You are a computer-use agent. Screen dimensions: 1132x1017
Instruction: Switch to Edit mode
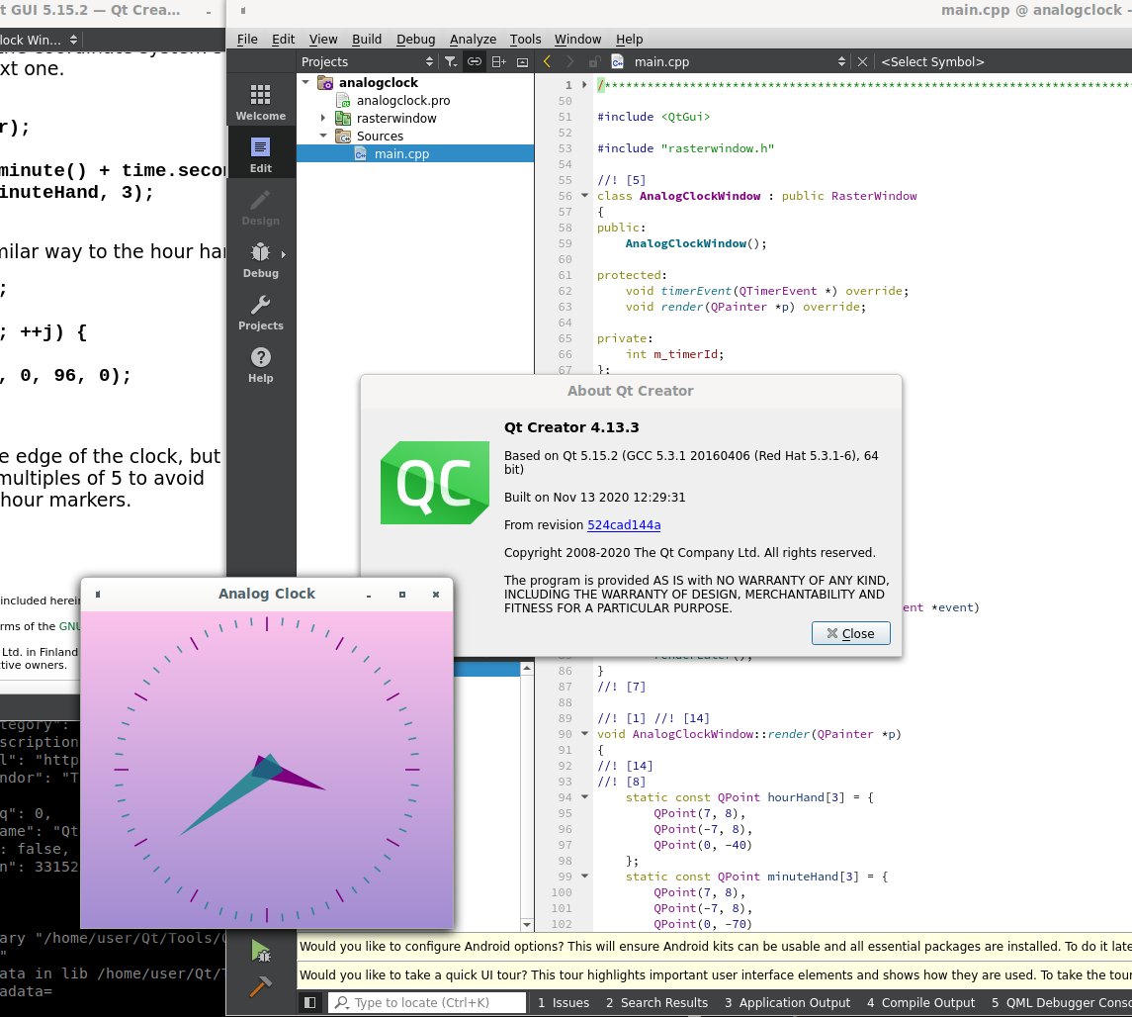(x=261, y=154)
